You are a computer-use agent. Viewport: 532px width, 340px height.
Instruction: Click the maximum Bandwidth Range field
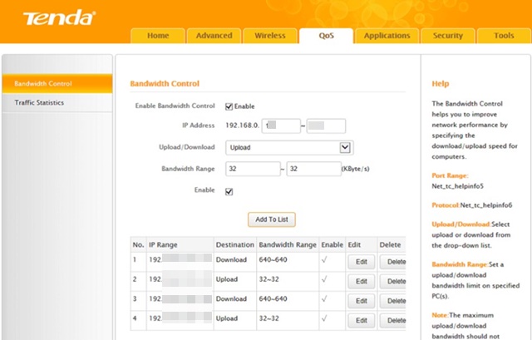[313, 169]
